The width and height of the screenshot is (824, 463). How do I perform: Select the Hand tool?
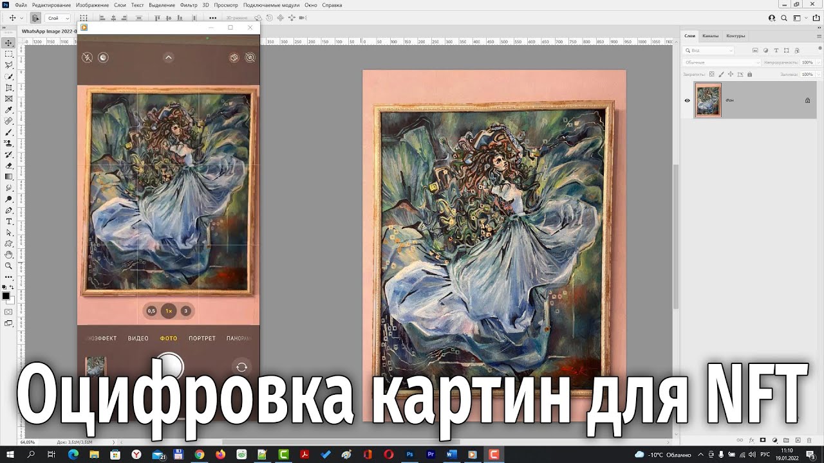pyautogui.click(x=8, y=255)
